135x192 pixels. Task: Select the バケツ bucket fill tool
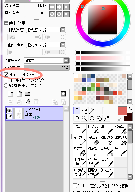[80, 151]
